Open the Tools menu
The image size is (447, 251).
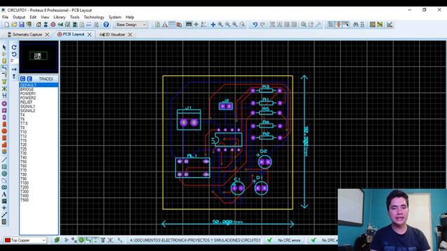tap(75, 17)
